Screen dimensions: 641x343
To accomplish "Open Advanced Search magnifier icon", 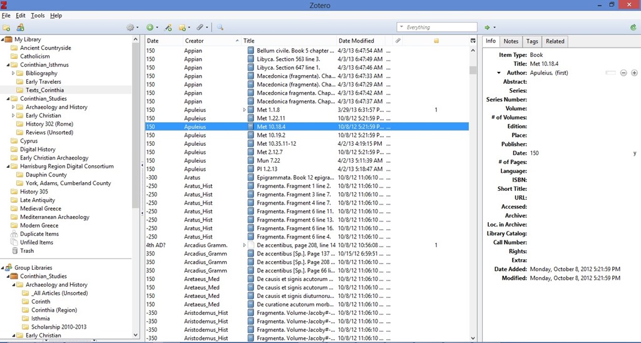I will tap(220, 28).
